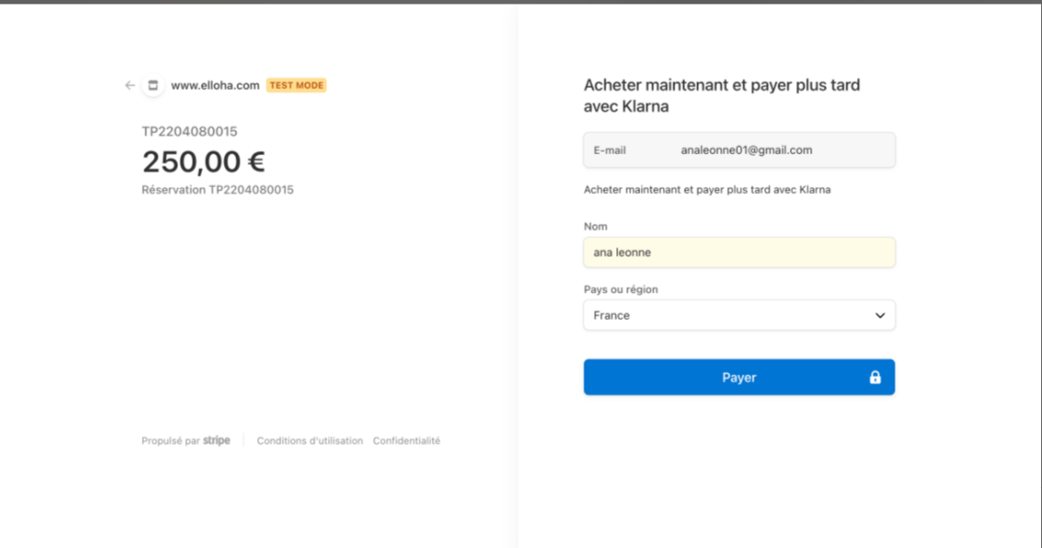Click the www.elloha.com merchant name
The width and height of the screenshot is (1042, 548).
tap(214, 85)
